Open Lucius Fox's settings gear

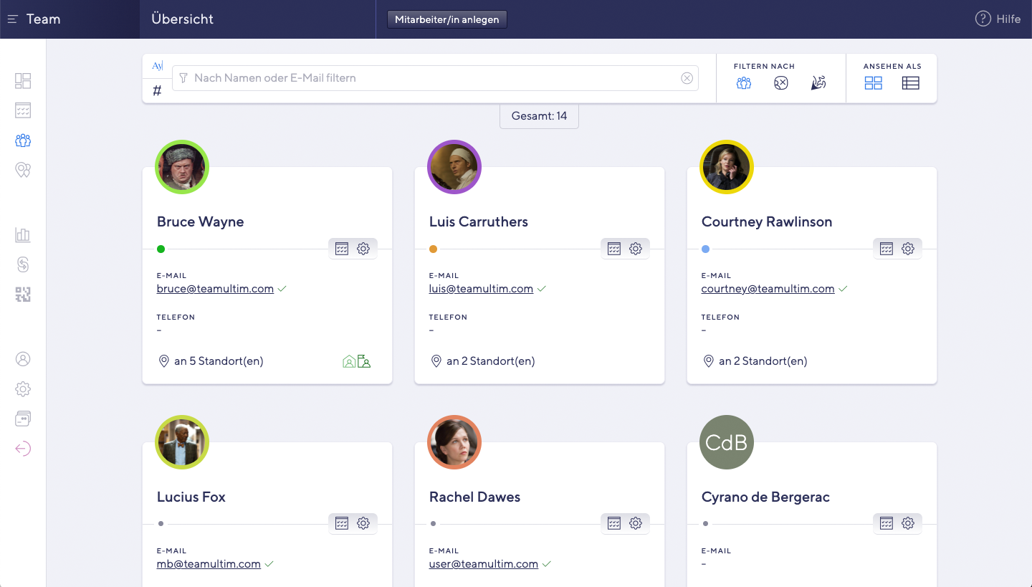363,523
